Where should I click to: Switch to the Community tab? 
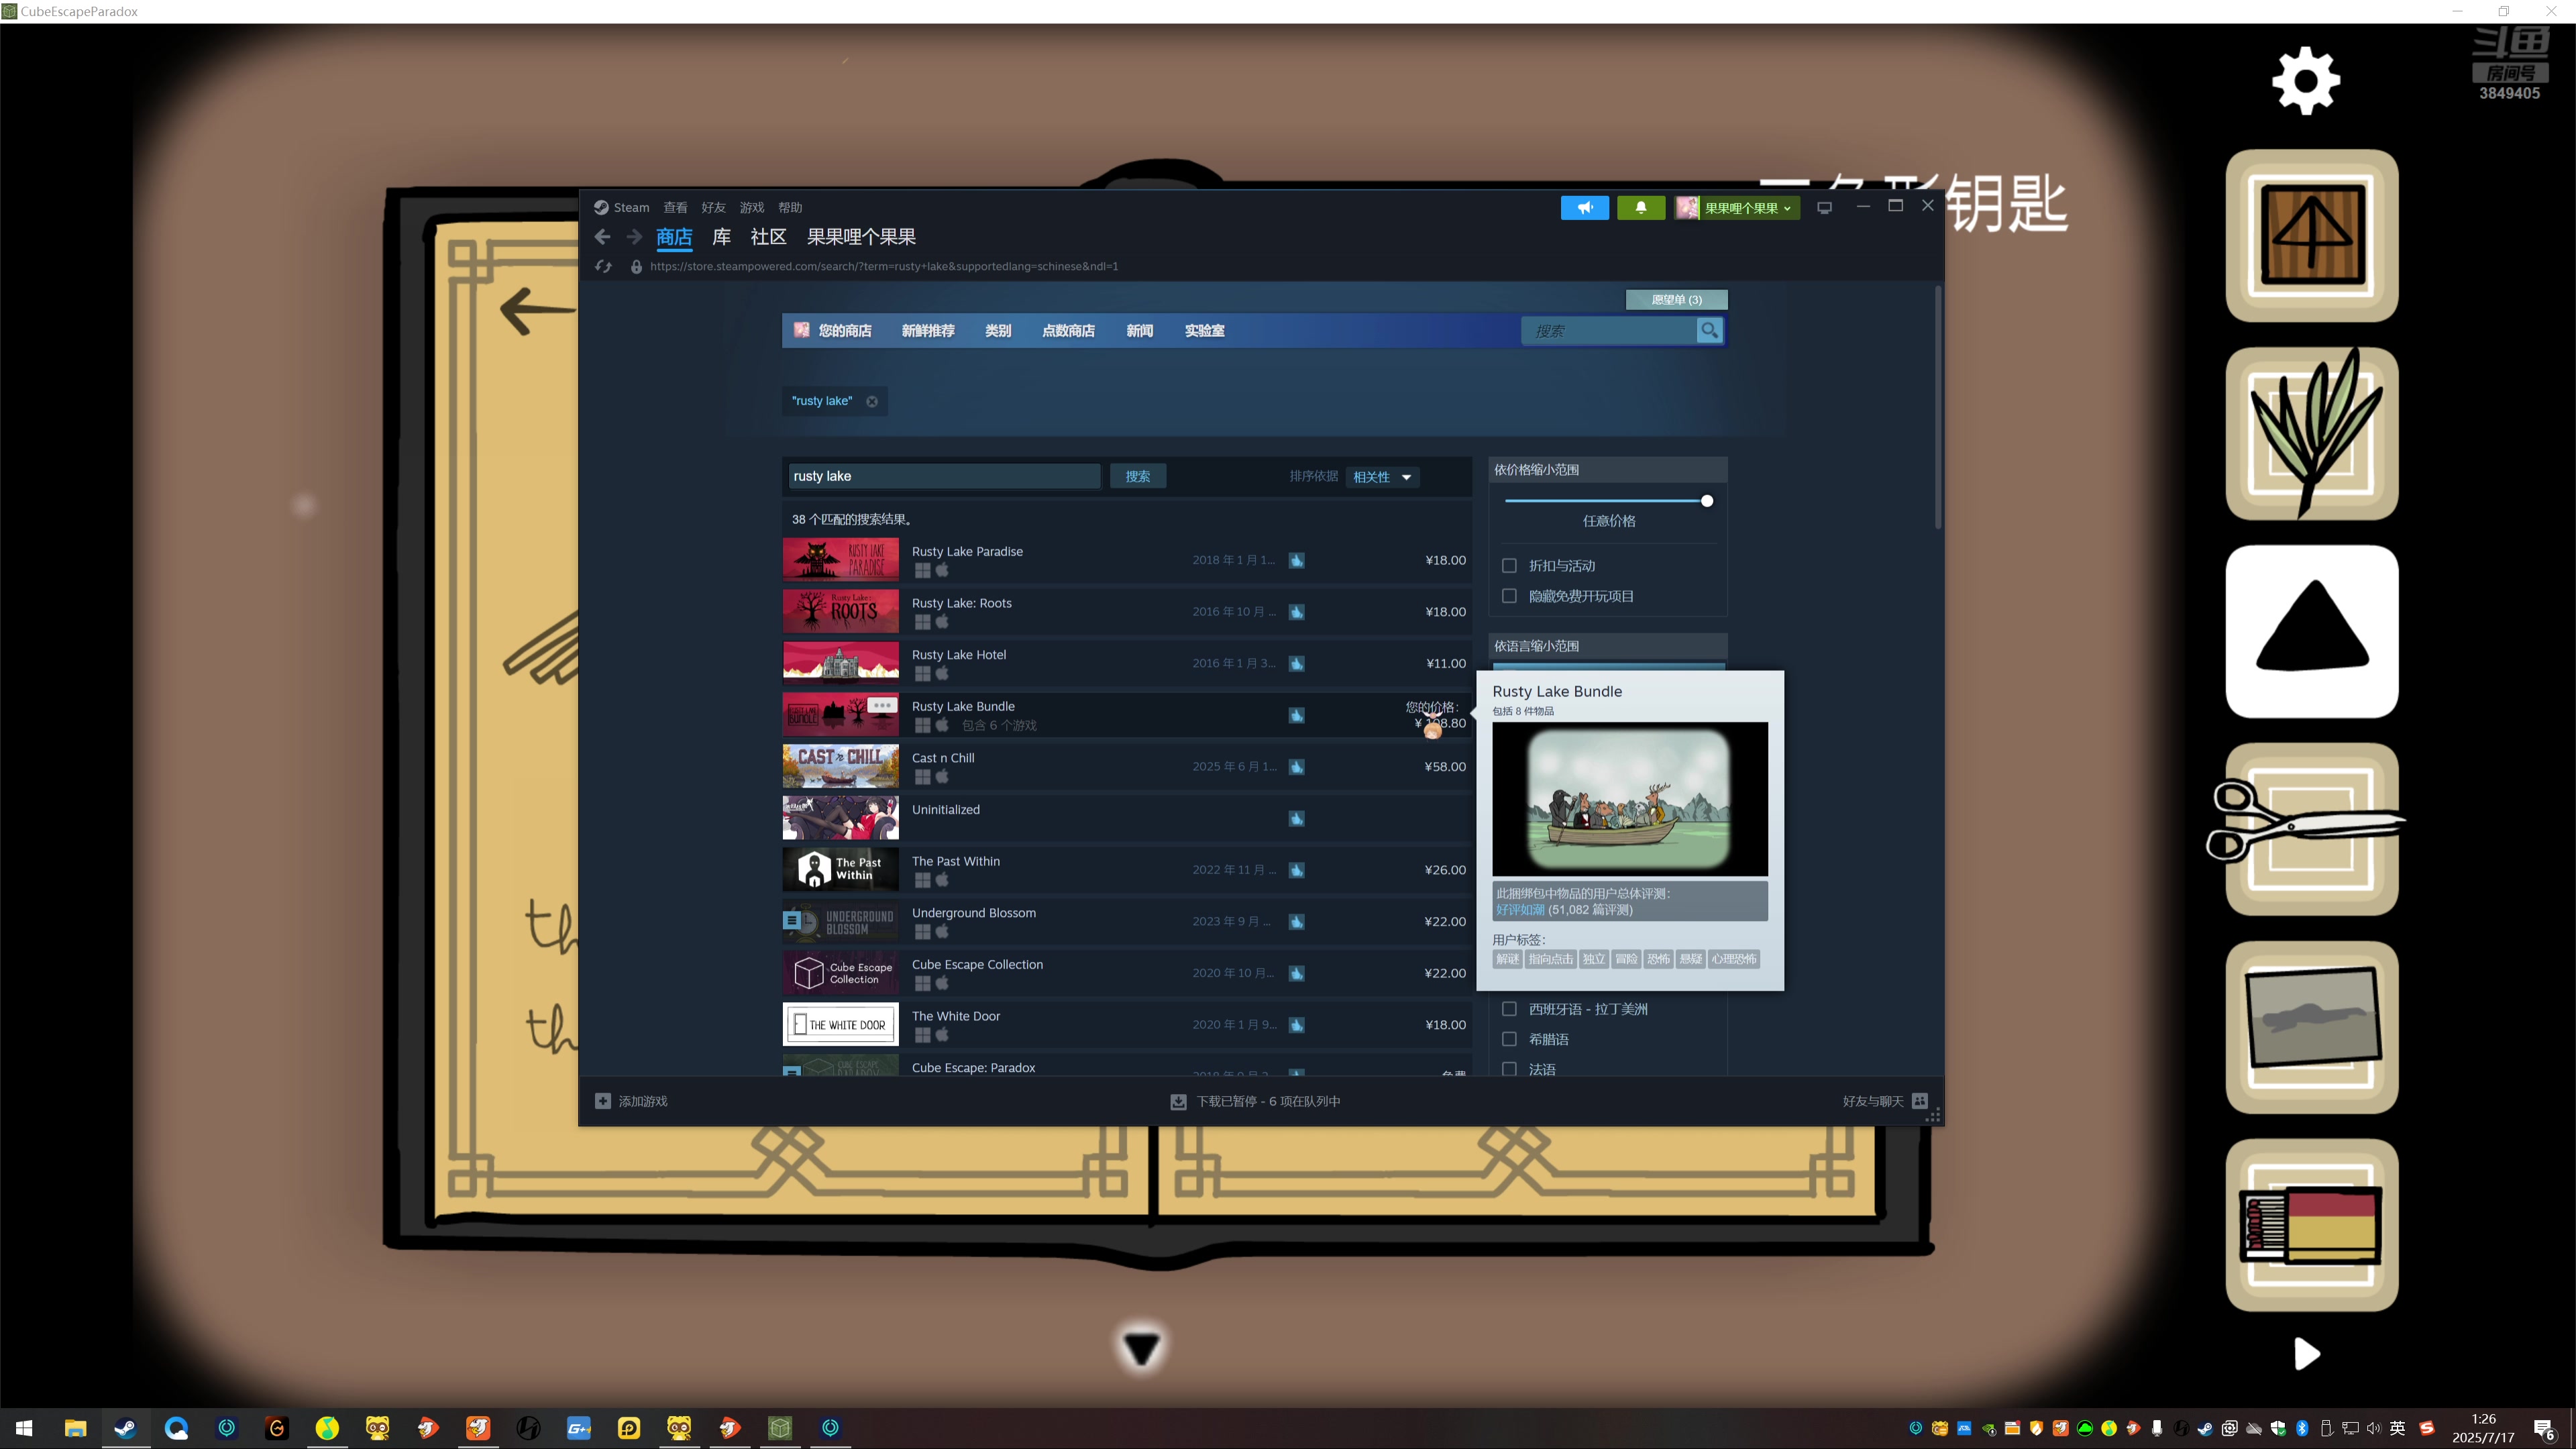tap(768, 237)
